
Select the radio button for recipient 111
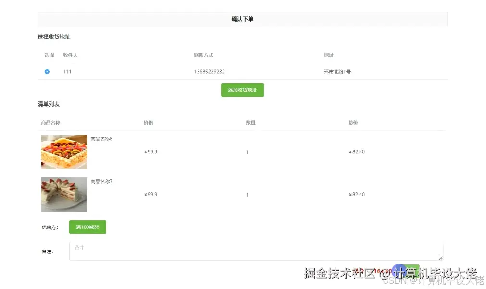(x=47, y=71)
